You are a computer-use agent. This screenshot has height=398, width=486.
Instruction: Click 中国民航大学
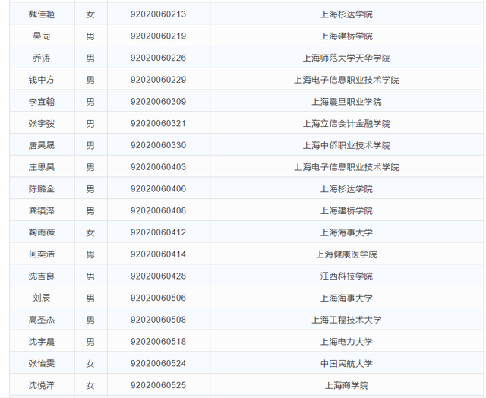tap(346, 364)
